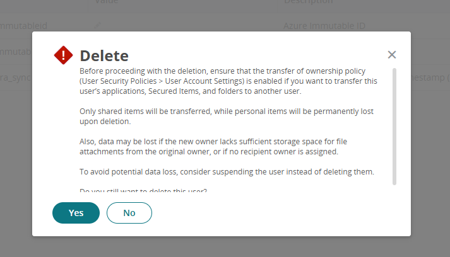The image size is (450, 257).
Task: Confirm deletion with the Yes button
Action: (76, 213)
